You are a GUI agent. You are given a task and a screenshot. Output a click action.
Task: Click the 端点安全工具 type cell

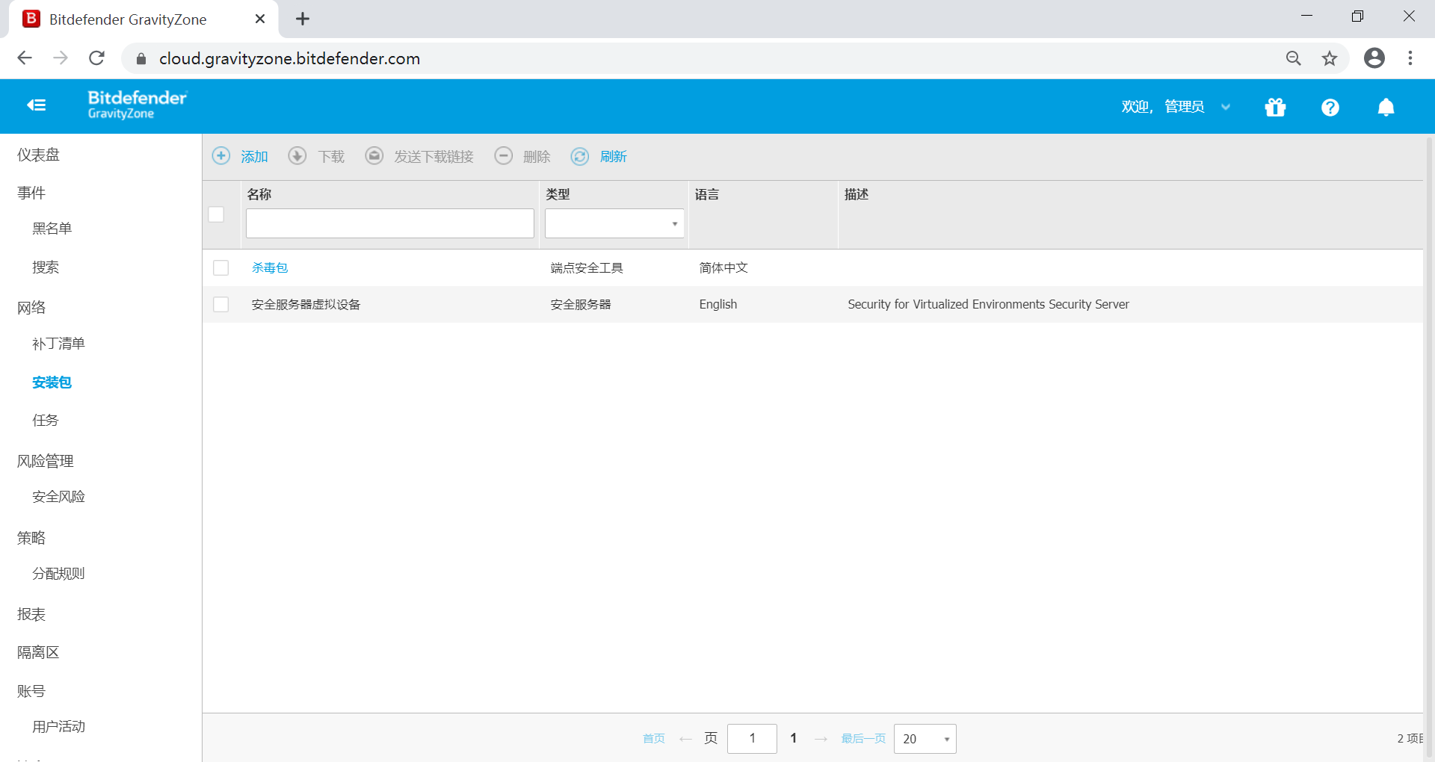click(587, 267)
